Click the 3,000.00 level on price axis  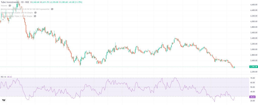tap(253, 49)
